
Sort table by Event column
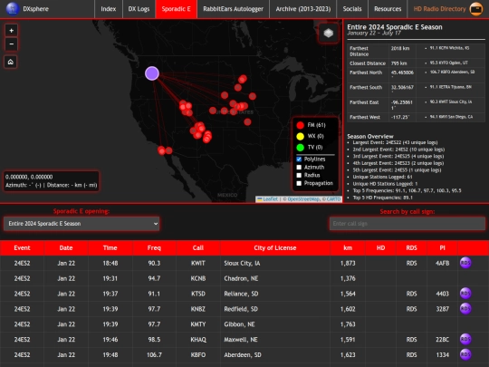22,247
